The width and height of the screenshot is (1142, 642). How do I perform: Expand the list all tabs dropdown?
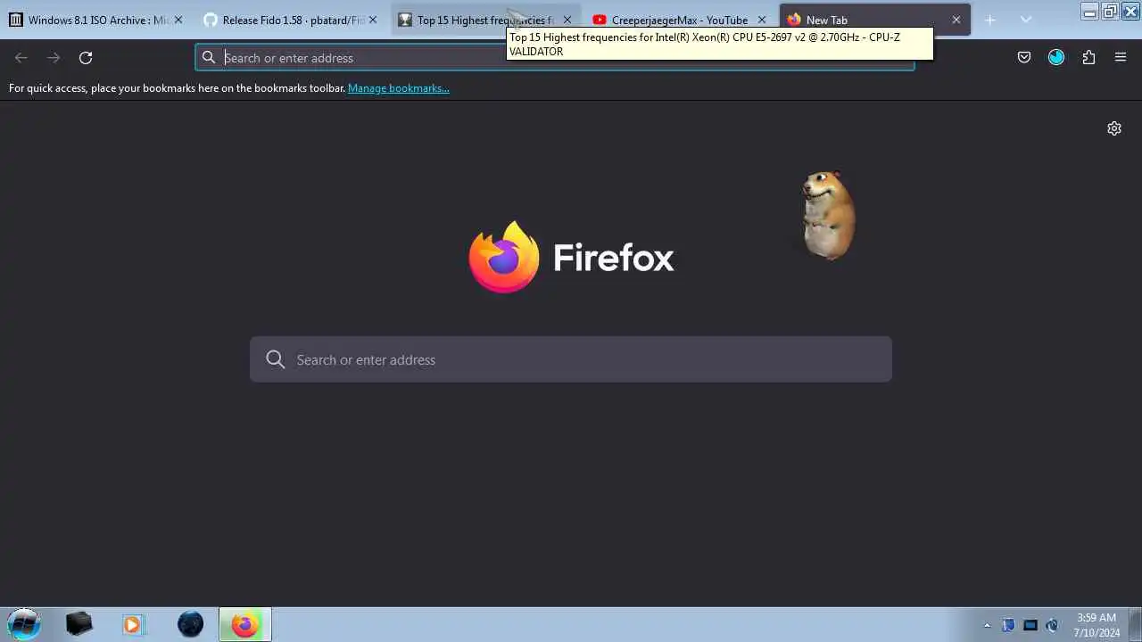pyautogui.click(x=1025, y=20)
